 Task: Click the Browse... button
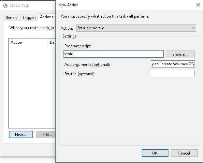(180, 54)
